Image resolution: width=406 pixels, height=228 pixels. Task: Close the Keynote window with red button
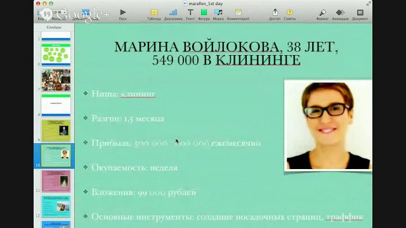coord(38,4)
